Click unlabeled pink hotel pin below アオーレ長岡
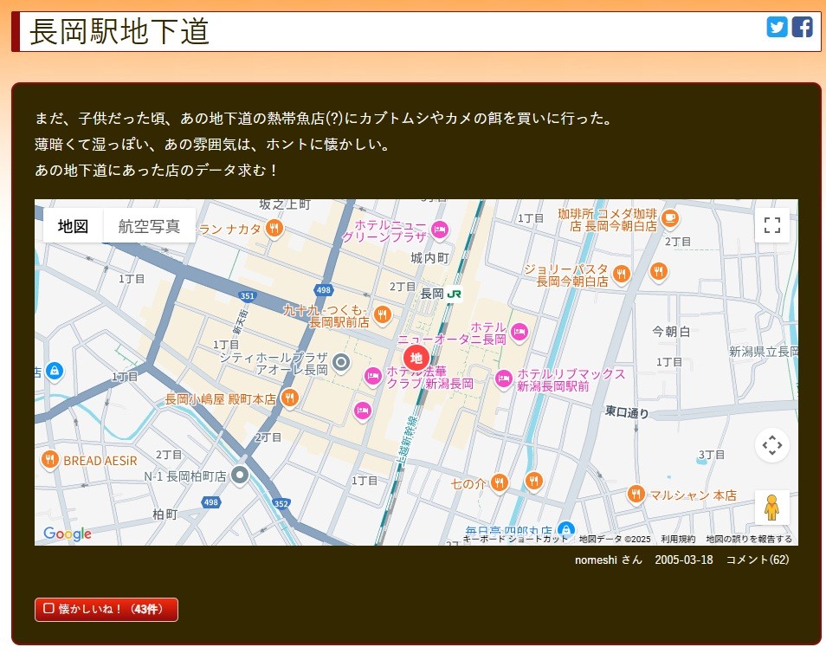826x660 pixels. pos(363,411)
